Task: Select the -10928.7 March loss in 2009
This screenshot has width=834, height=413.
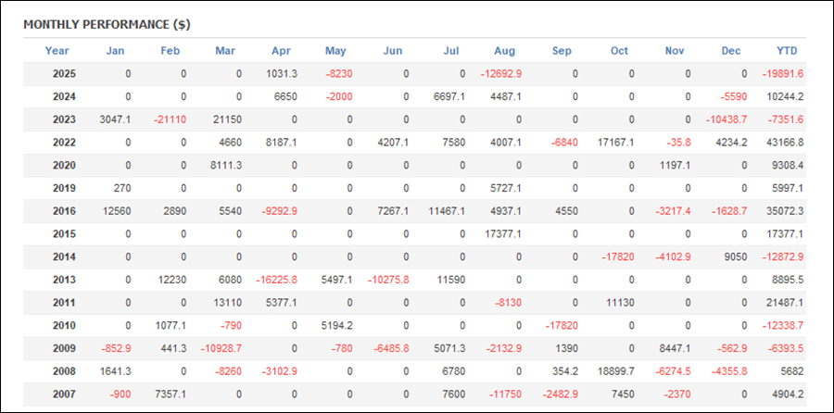Action: pos(223,348)
